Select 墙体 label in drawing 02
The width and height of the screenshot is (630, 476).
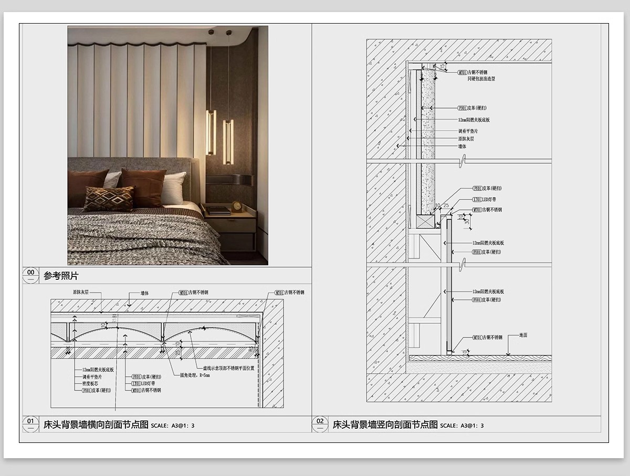pyautogui.click(x=462, y=146)
